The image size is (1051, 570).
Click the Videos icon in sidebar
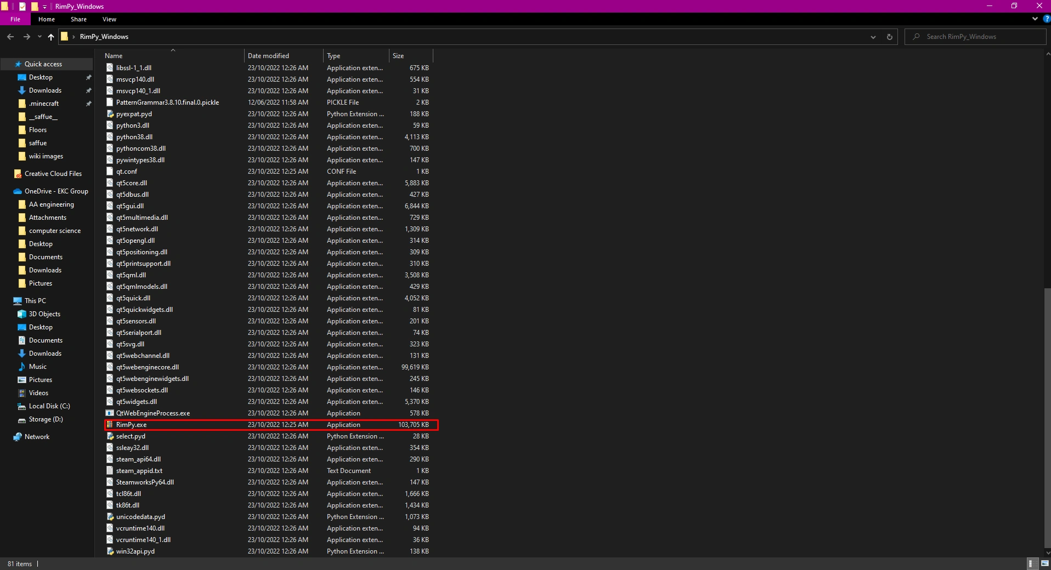pos(22,393)
